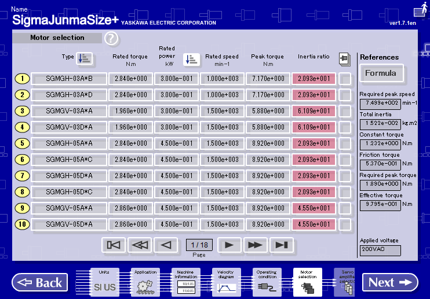Select the SGMGH-05D*C type cell
This screenshot has height=299, width=430.
click(x=69, y=192)
